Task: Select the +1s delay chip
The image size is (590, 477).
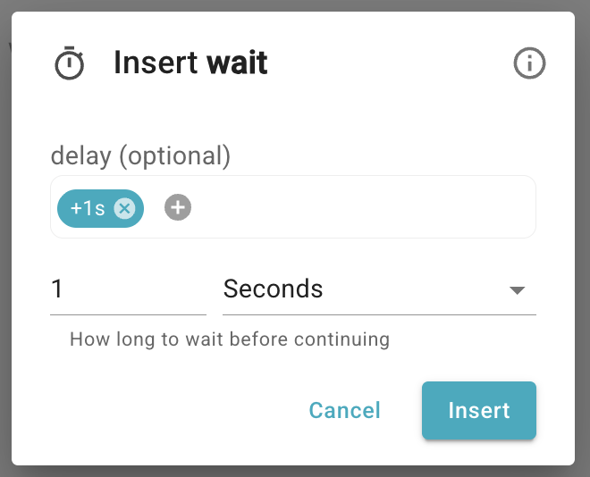Action: tap(88, 209)
